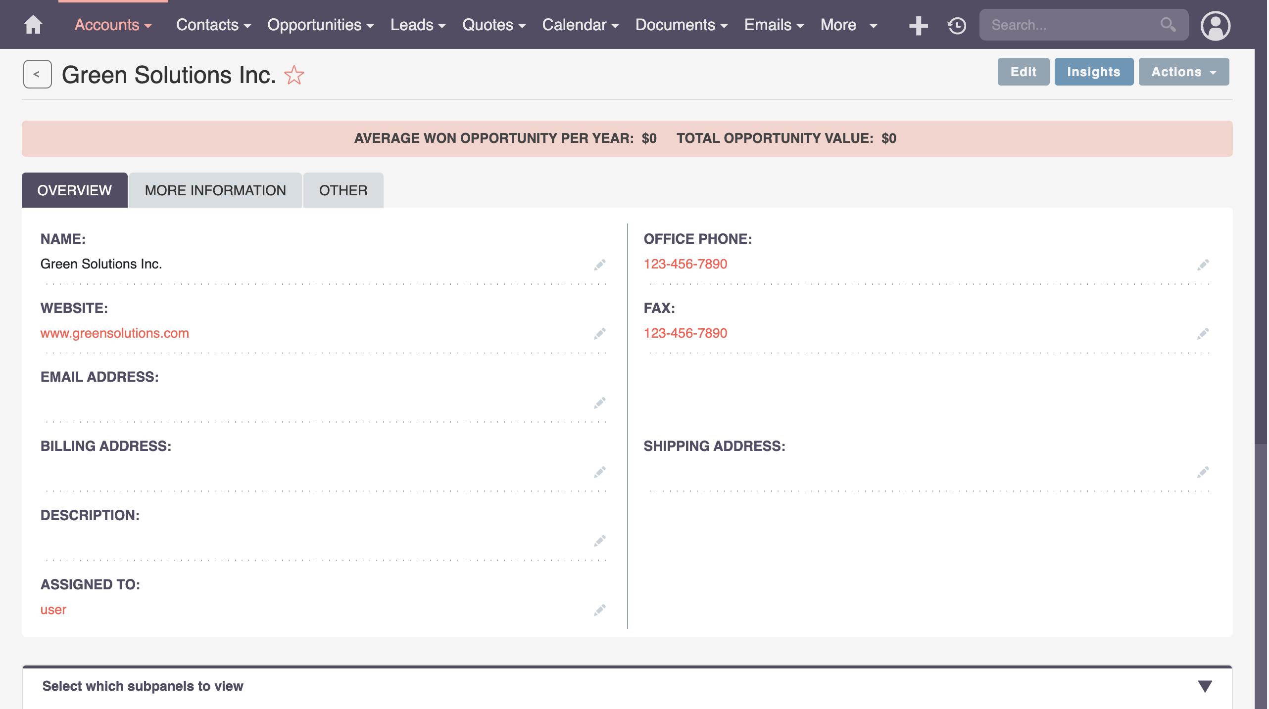Open the Actions dropdown

pyautogui.click(x=1183, y=72)
